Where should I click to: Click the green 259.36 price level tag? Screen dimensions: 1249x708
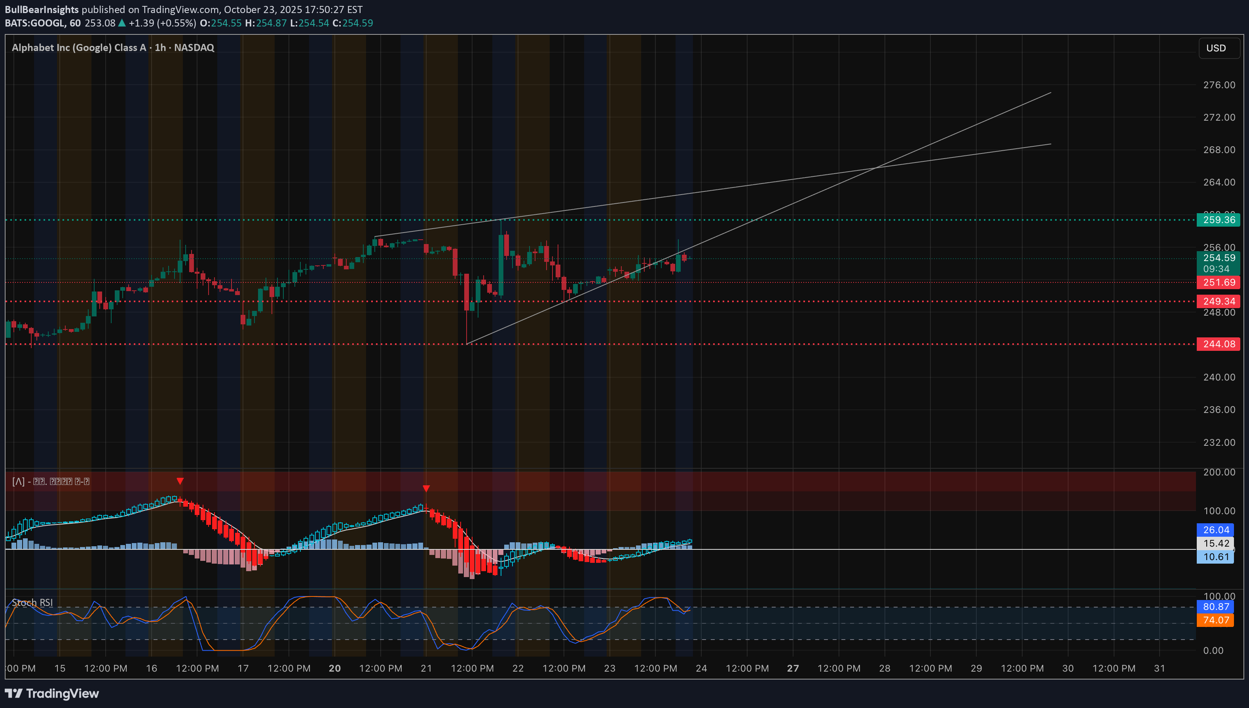coord(1218,220)
